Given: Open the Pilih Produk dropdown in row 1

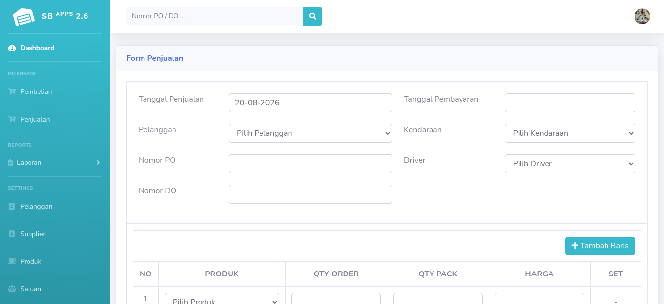Looking at the screenshot, I should (x=222, y=299).
